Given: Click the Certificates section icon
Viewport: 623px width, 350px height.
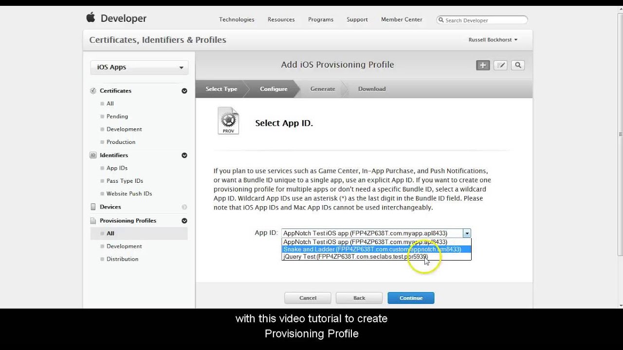Looking at the screenshot, I should pos(93,91).
